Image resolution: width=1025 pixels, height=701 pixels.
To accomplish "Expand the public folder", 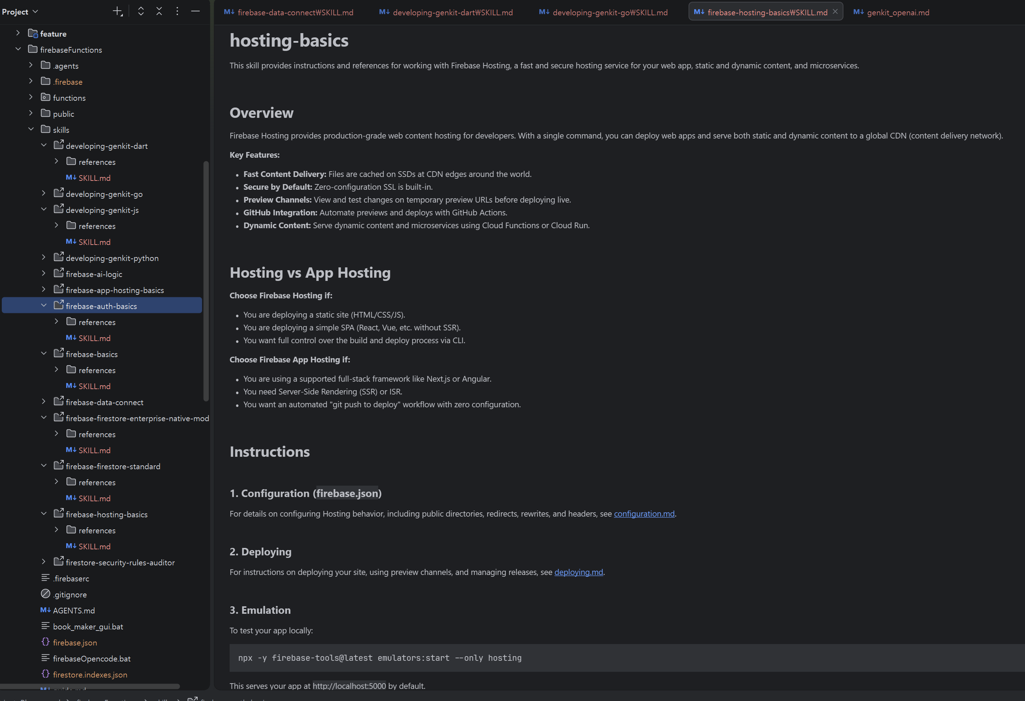I will (x=31, y=113).
